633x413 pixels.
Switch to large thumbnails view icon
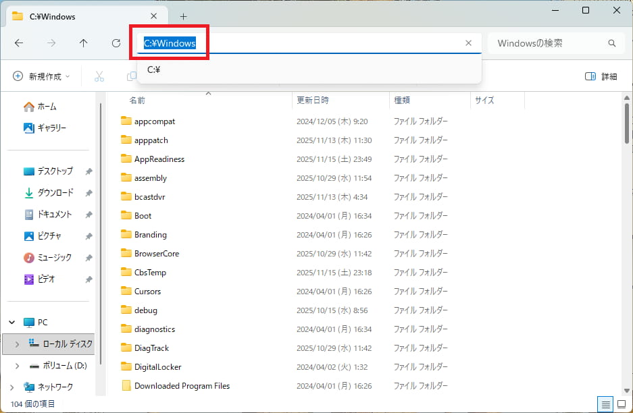click(622, 405)
